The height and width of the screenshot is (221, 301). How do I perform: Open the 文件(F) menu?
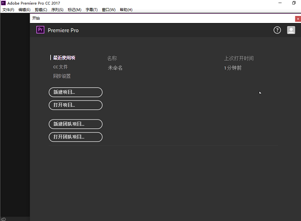pyautogui.click(x=8, y=10)
